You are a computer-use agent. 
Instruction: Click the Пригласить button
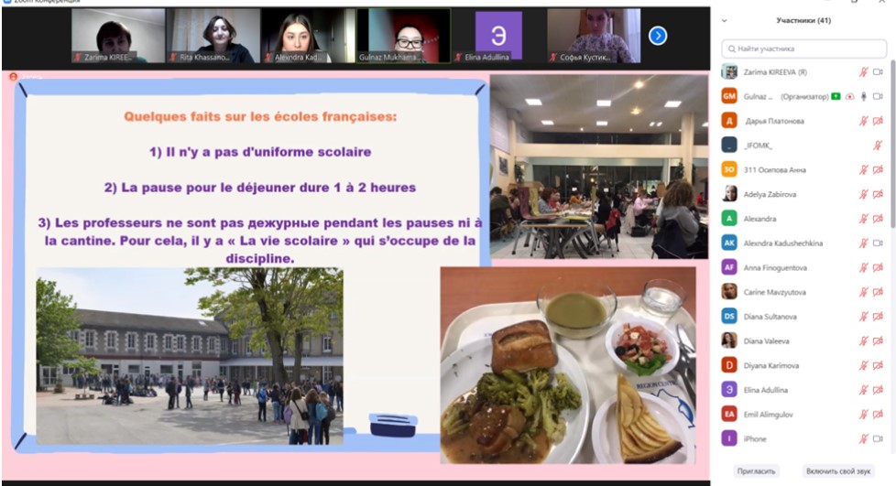click(757, 470)
